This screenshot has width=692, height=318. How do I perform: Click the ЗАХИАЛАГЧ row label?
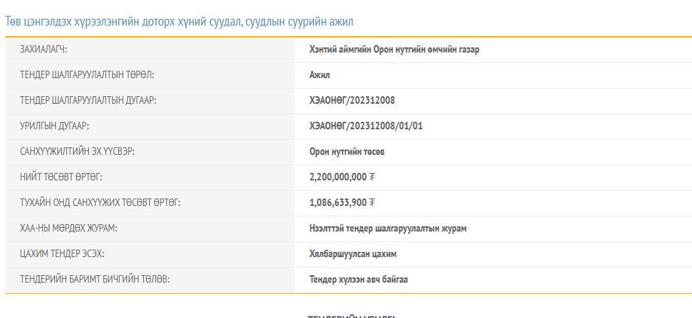[44, 50]
